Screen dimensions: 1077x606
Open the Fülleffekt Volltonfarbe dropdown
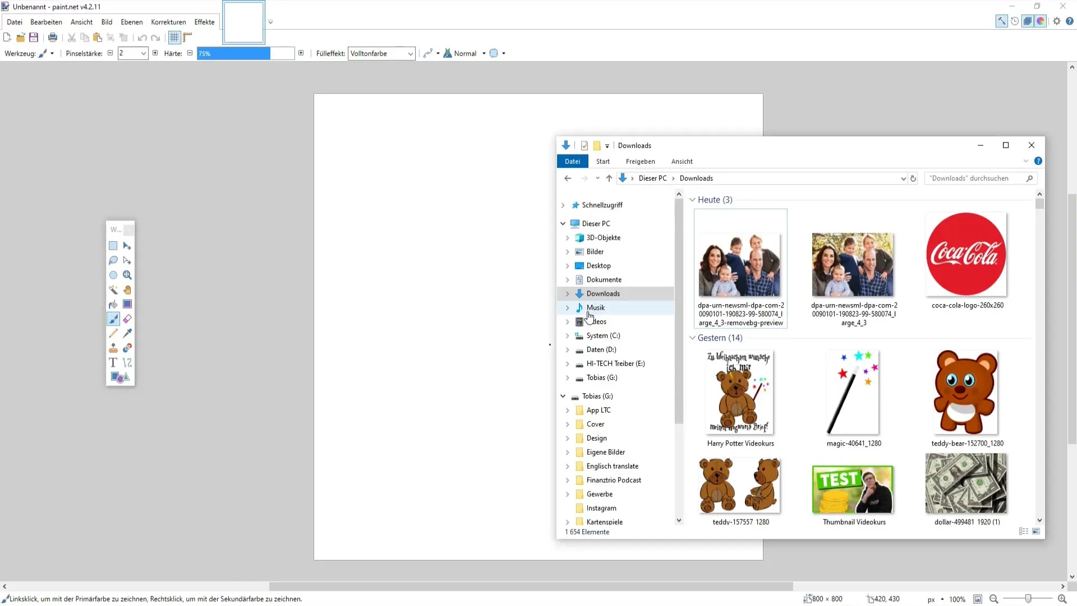click(381, 53)
